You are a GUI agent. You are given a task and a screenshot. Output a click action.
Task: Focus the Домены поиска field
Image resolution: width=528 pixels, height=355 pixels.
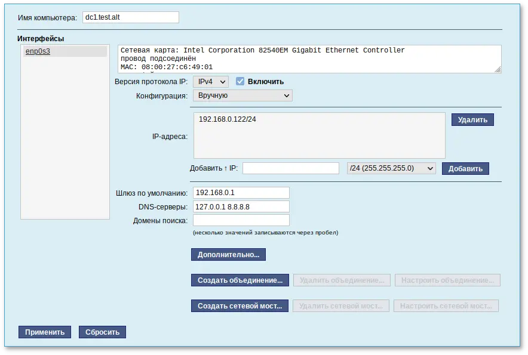(241, 220)
